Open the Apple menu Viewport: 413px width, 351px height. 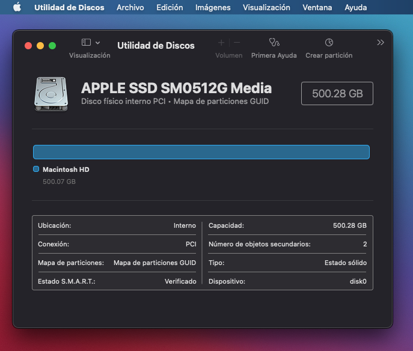click(17, 7)
